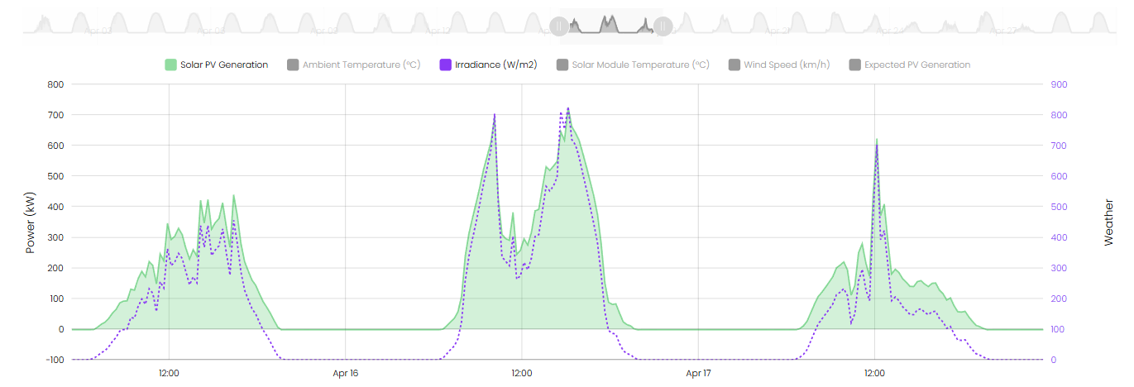Click the Apr 17 label on the time axis
Viewport: 1134px width, 387px height.
click(x=699, y=373)
